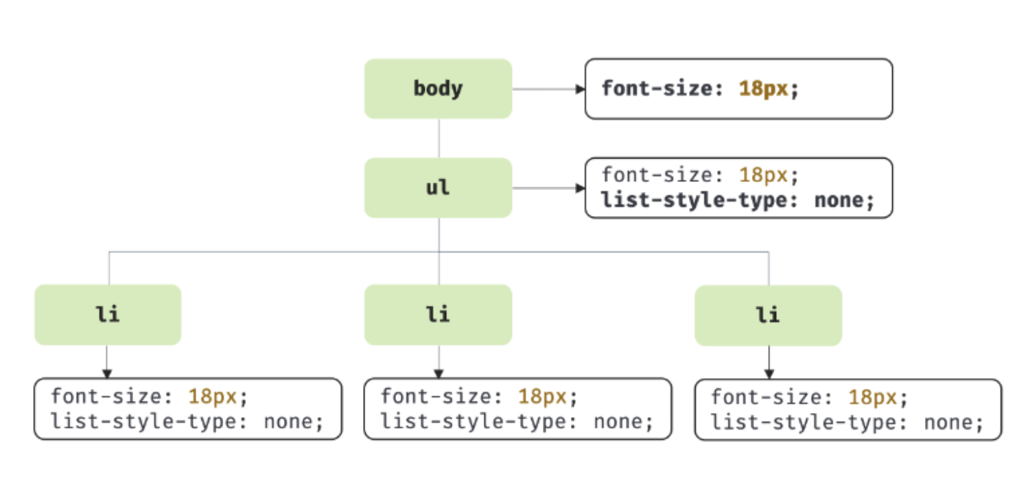Image resolution: width=1028 pixels, height=483 pixels.
Task: Select the green ul node
Action: (x=438, y=188)
